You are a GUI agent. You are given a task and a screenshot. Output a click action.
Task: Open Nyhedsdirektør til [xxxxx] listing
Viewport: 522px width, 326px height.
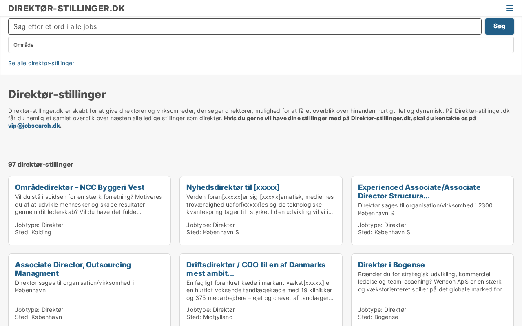tap(233, 187)
